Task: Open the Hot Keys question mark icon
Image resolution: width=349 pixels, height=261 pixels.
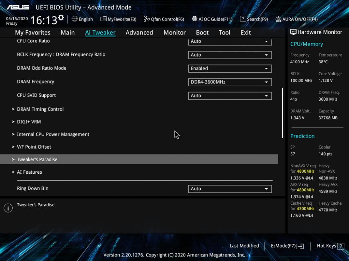Action: (341, 246)
